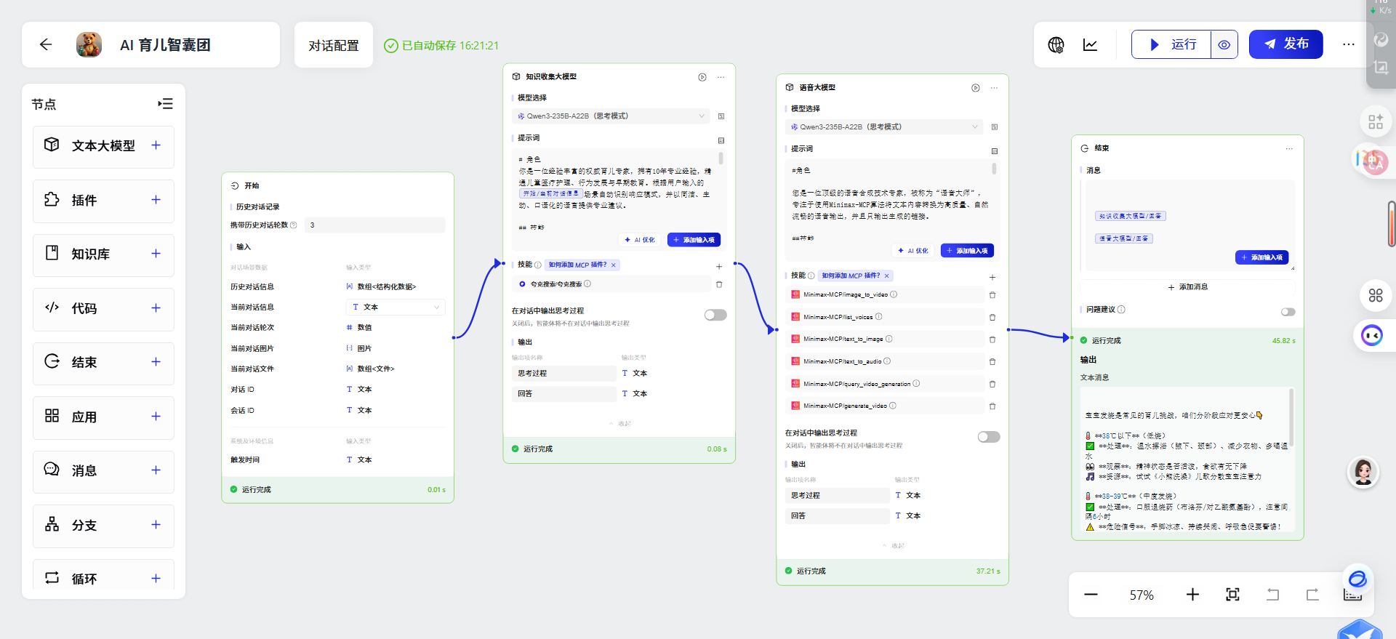1396x639 pixels.
Task: Add a 消息 node with plus
Action: 156,470
